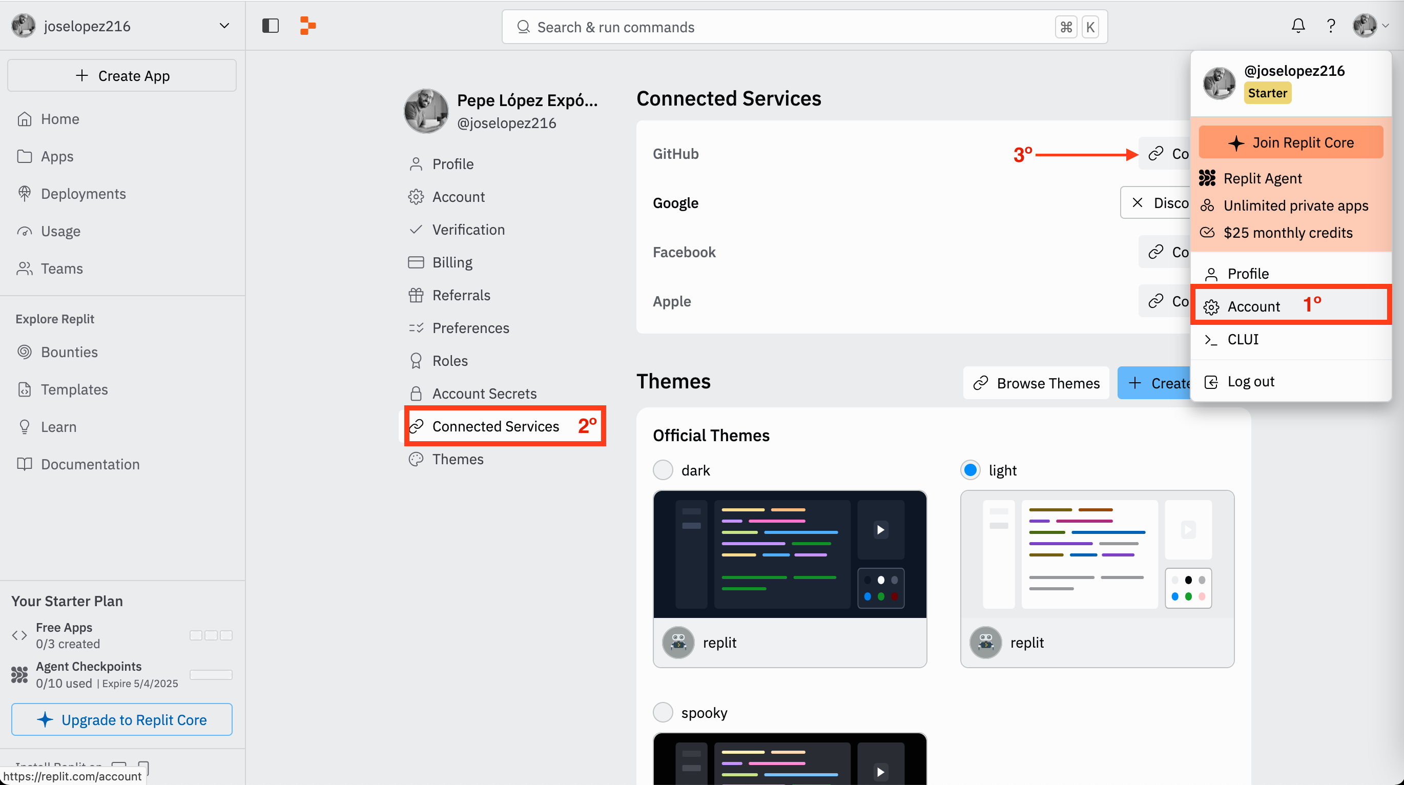The image size is (1404, 785).
Task: Expand the joselopez216 workspace dropdown
Action: (x=223, y=26)
